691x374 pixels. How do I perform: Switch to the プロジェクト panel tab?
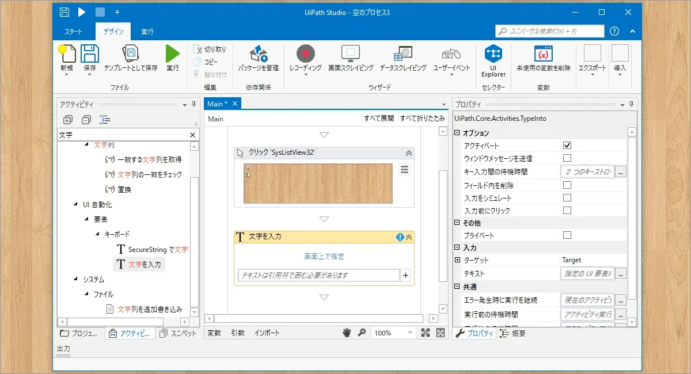(x=79, y=333)
